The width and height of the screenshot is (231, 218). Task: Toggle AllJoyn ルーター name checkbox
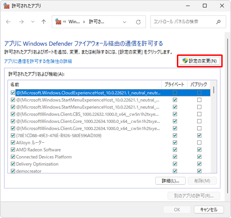pos(13,143)
